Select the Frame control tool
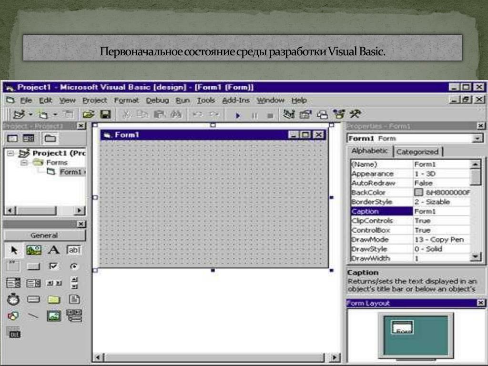 (13, 266)
